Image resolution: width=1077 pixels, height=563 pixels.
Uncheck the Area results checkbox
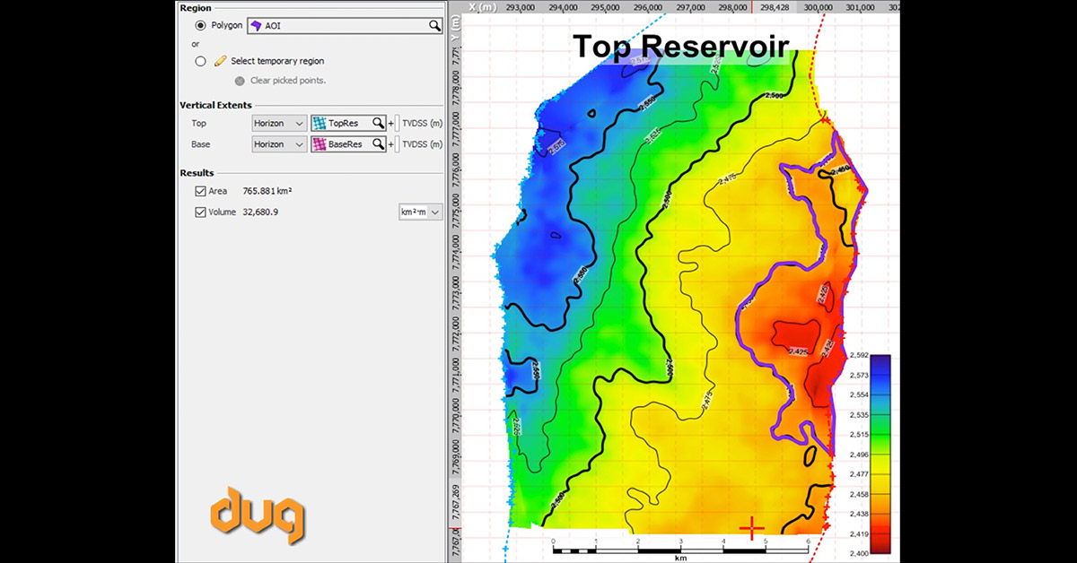pos(200,191)
